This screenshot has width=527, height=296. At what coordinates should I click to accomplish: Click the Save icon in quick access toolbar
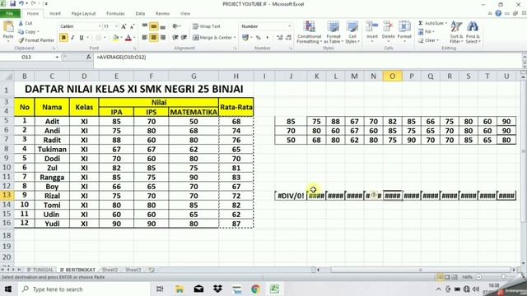[x=13, y=3]
